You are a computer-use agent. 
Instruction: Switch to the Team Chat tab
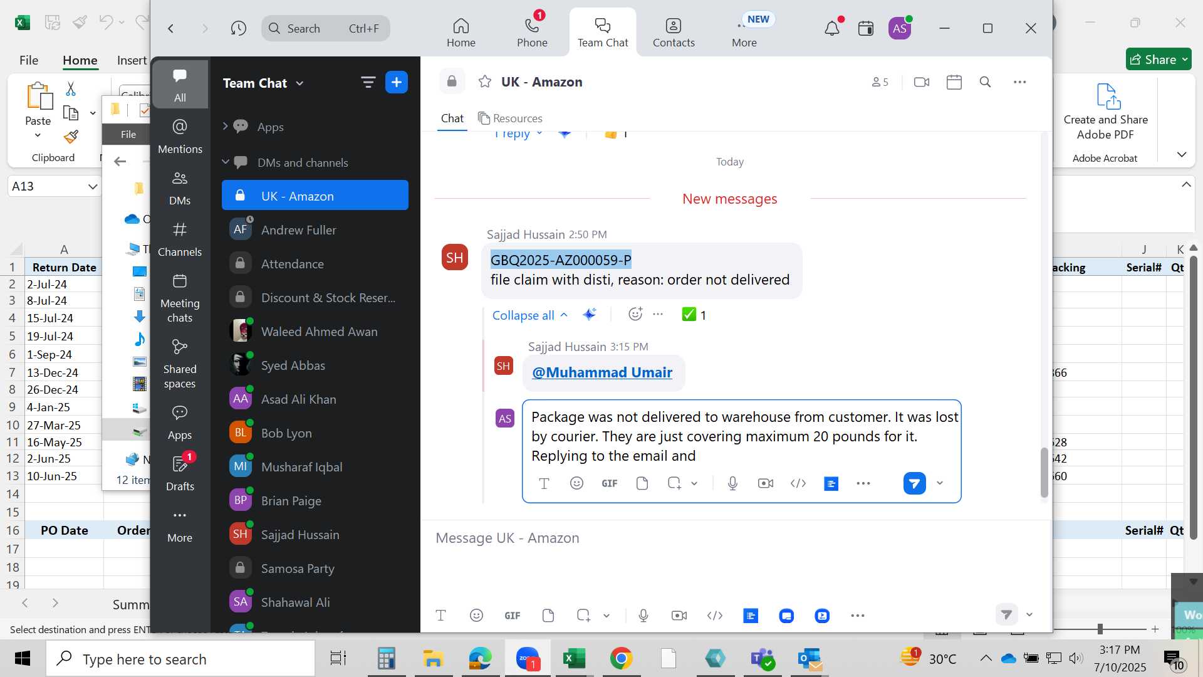[603, 32]
